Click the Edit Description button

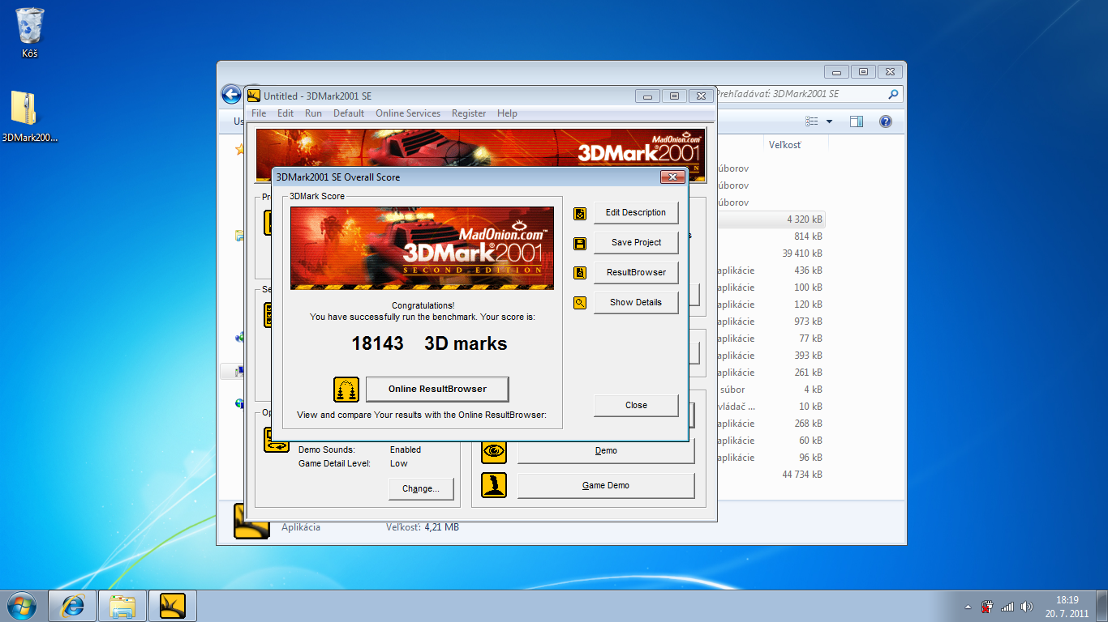point(636,213)
